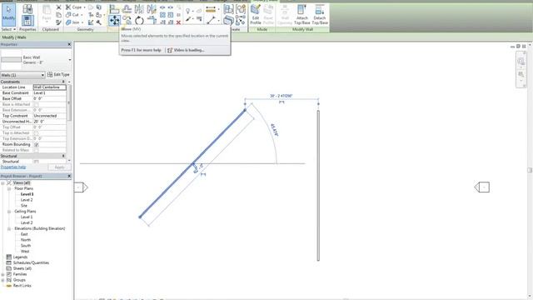Click the Offset tool
Viewport: 533px width, 300px height.
click(x=127, y=8)
